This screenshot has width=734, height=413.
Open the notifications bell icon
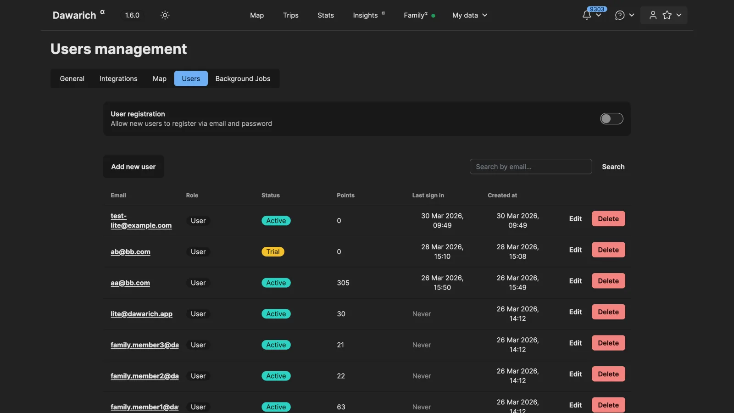click(x=587, y=15)
